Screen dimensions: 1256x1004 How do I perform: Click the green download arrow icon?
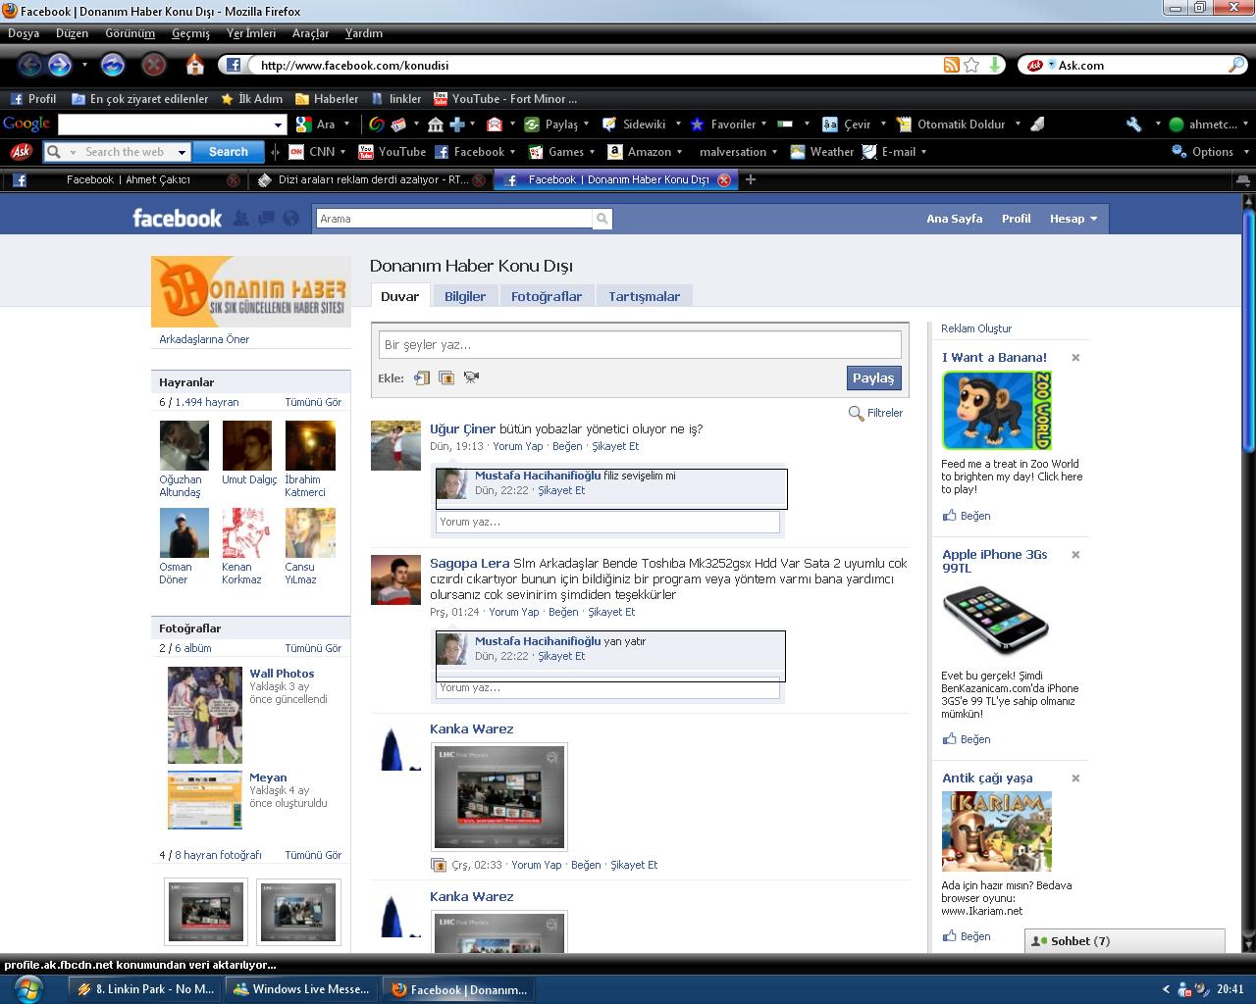pyautogui.click(x=995, y=65)
